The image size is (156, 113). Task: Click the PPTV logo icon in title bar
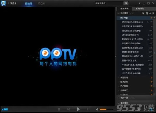pos(3,3)
